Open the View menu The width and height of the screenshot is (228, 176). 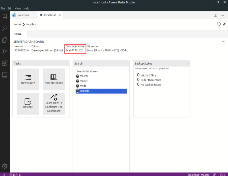coord(18,9)
